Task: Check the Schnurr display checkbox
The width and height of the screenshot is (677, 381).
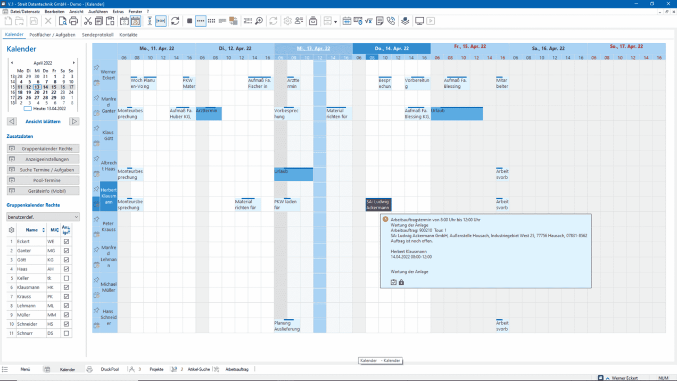Action: (x=66, y=333)
